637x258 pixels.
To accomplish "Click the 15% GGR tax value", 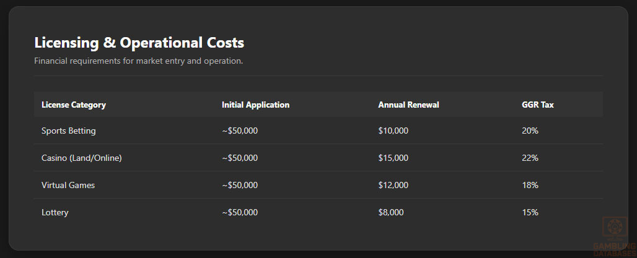I will click(x=530, y=212).
